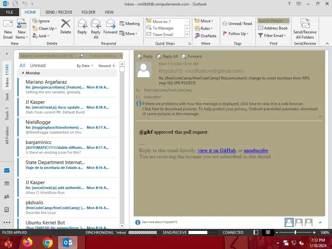Collapse the ribbon
This screenshot has height=249, width=332.
coord(327,43)
